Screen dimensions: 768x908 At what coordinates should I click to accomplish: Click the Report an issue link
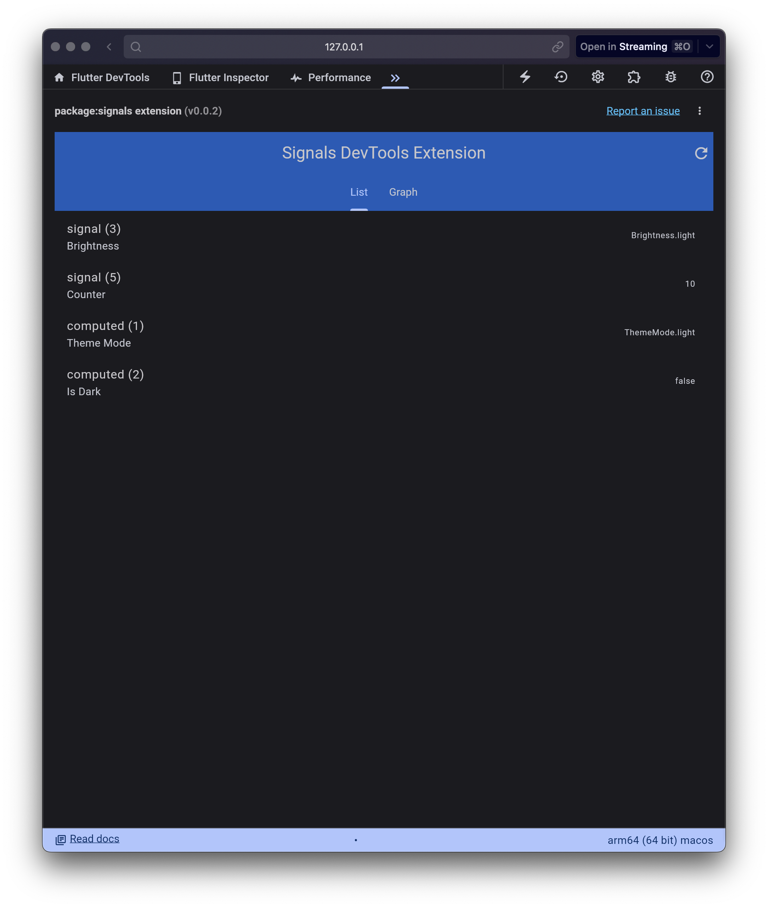pos(643,111)
